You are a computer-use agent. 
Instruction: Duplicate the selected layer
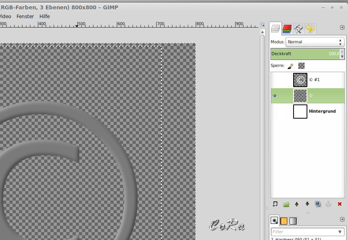[x=318, y=204]
